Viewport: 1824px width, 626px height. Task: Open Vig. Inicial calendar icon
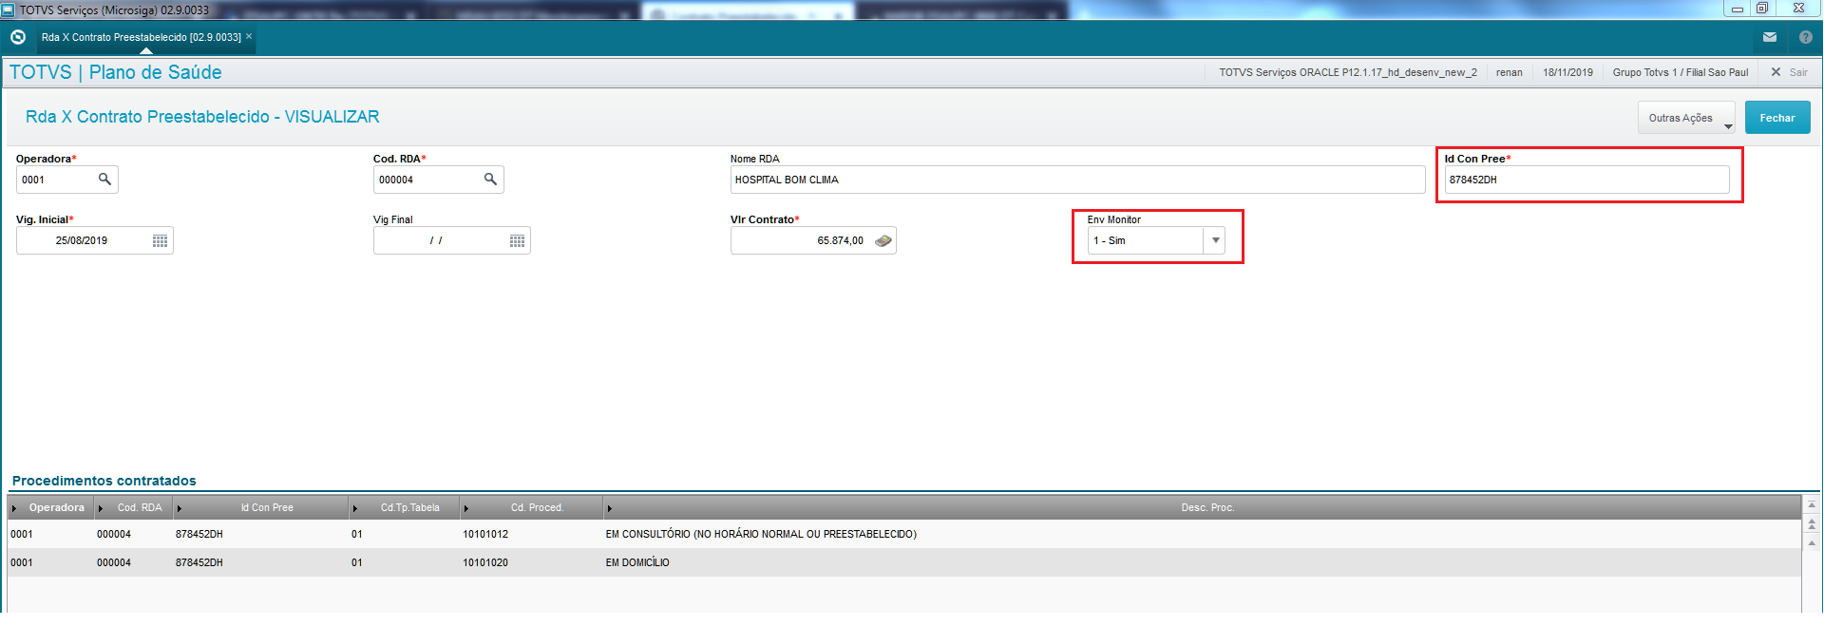tap(160, 240)
